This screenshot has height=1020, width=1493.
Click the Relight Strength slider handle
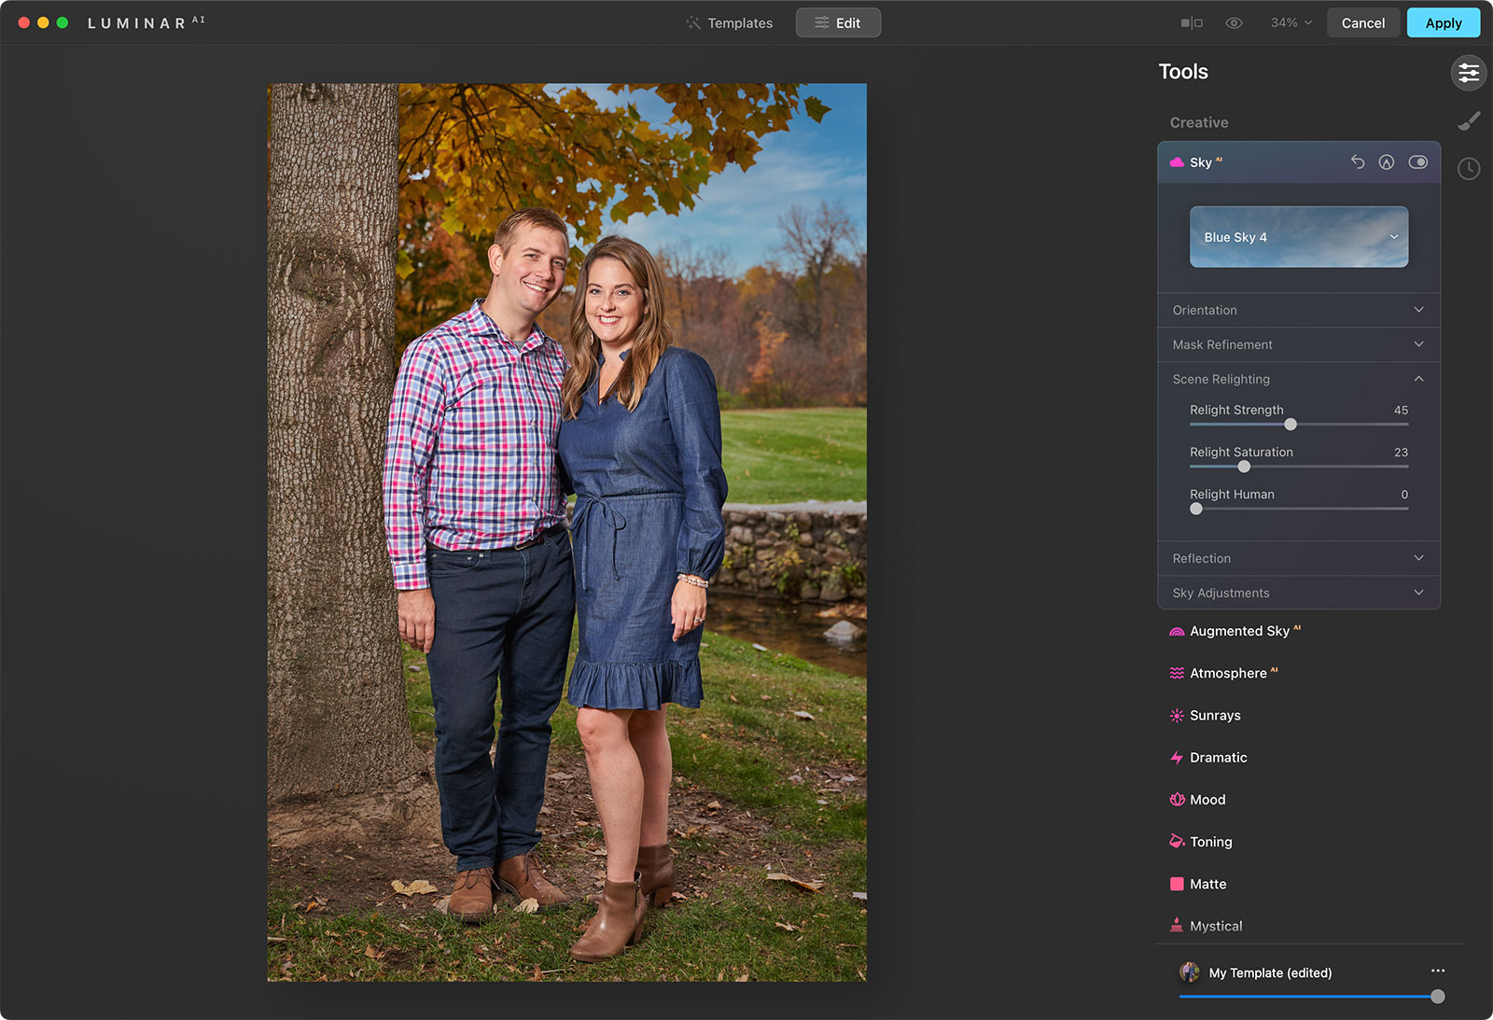(x=1291, y=425)
